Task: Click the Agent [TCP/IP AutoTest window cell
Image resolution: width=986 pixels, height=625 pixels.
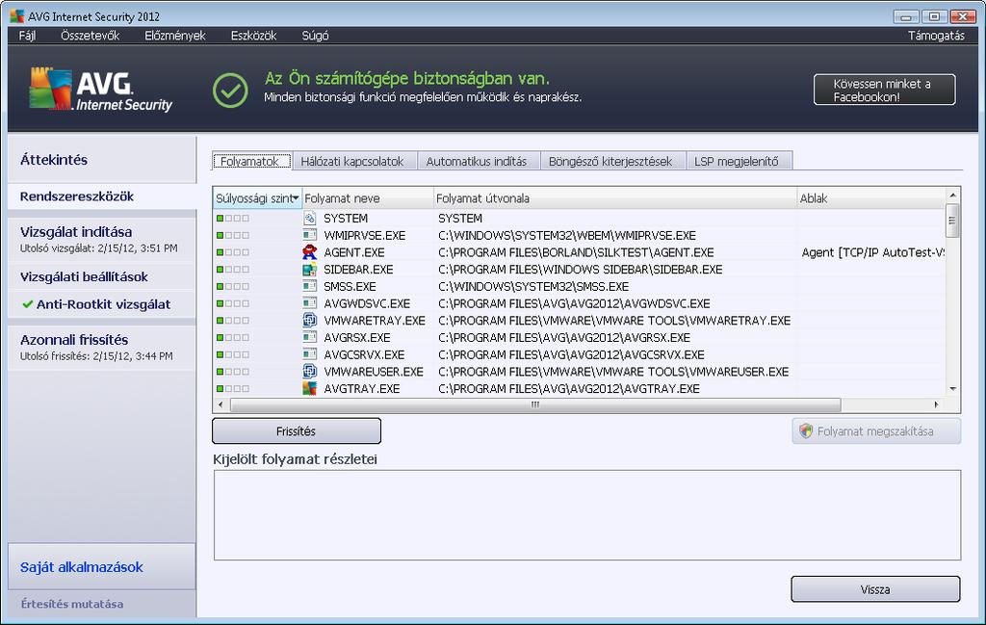Action: [872, 252]
